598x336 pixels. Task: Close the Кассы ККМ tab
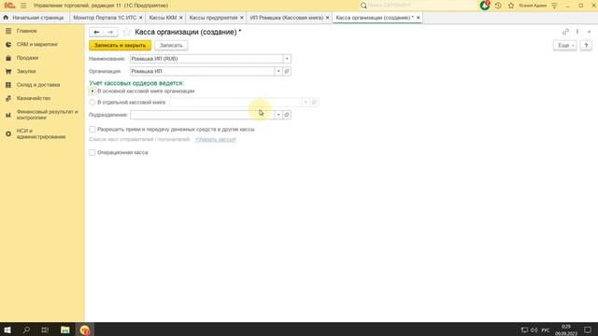click(180, 18)
